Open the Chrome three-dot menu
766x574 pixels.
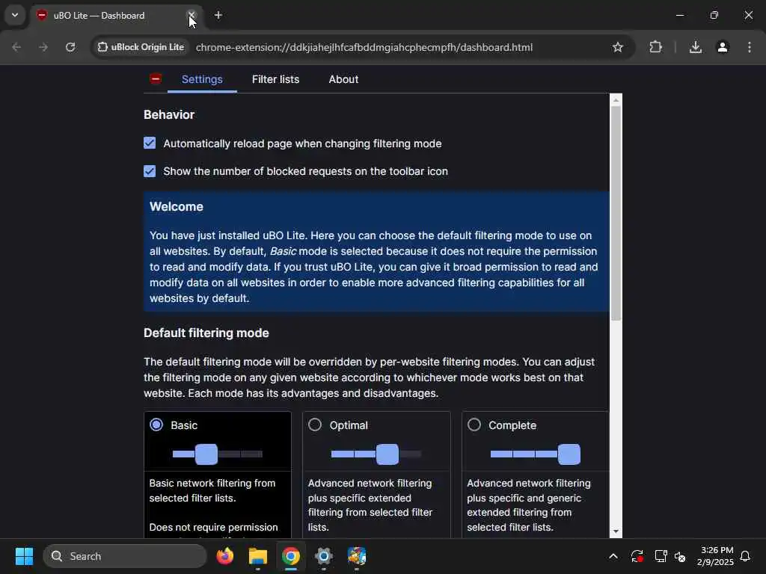[x=750, y=47]
